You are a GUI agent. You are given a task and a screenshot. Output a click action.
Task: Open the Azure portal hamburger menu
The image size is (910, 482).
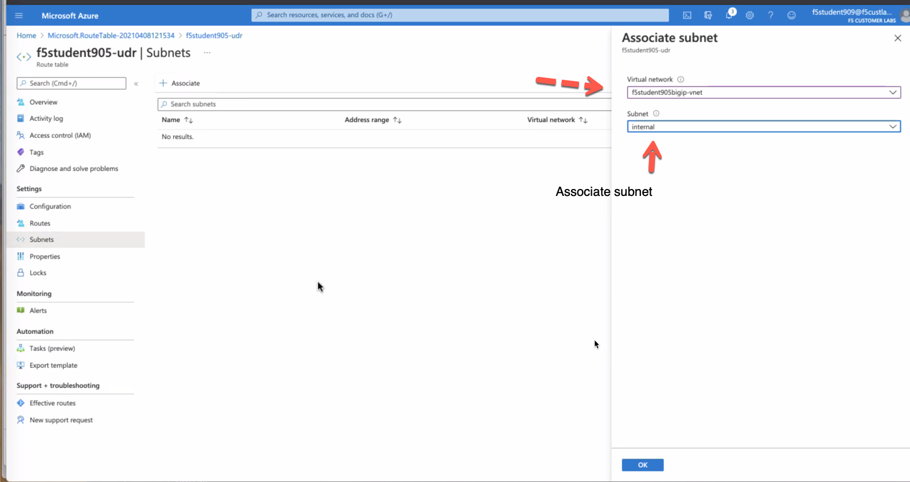tap(19, 16)
